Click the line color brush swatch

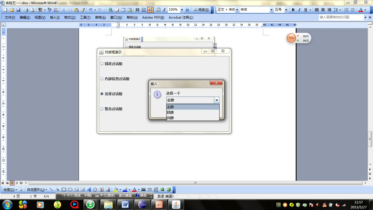pos(125,189)
